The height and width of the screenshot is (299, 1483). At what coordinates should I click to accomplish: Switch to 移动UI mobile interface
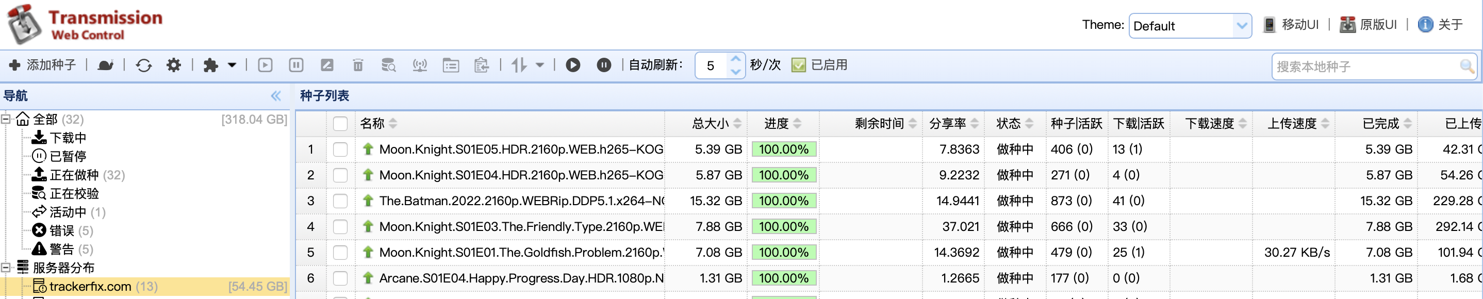(1291, 25)
